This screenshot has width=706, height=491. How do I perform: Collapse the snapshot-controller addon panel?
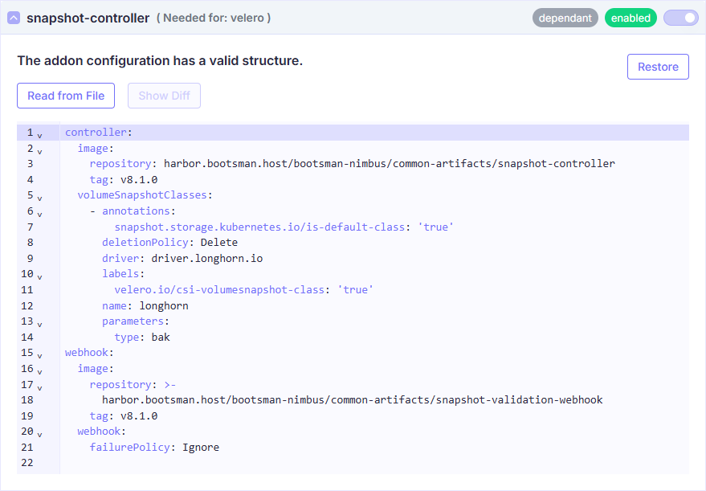click(x=14, y=18)
